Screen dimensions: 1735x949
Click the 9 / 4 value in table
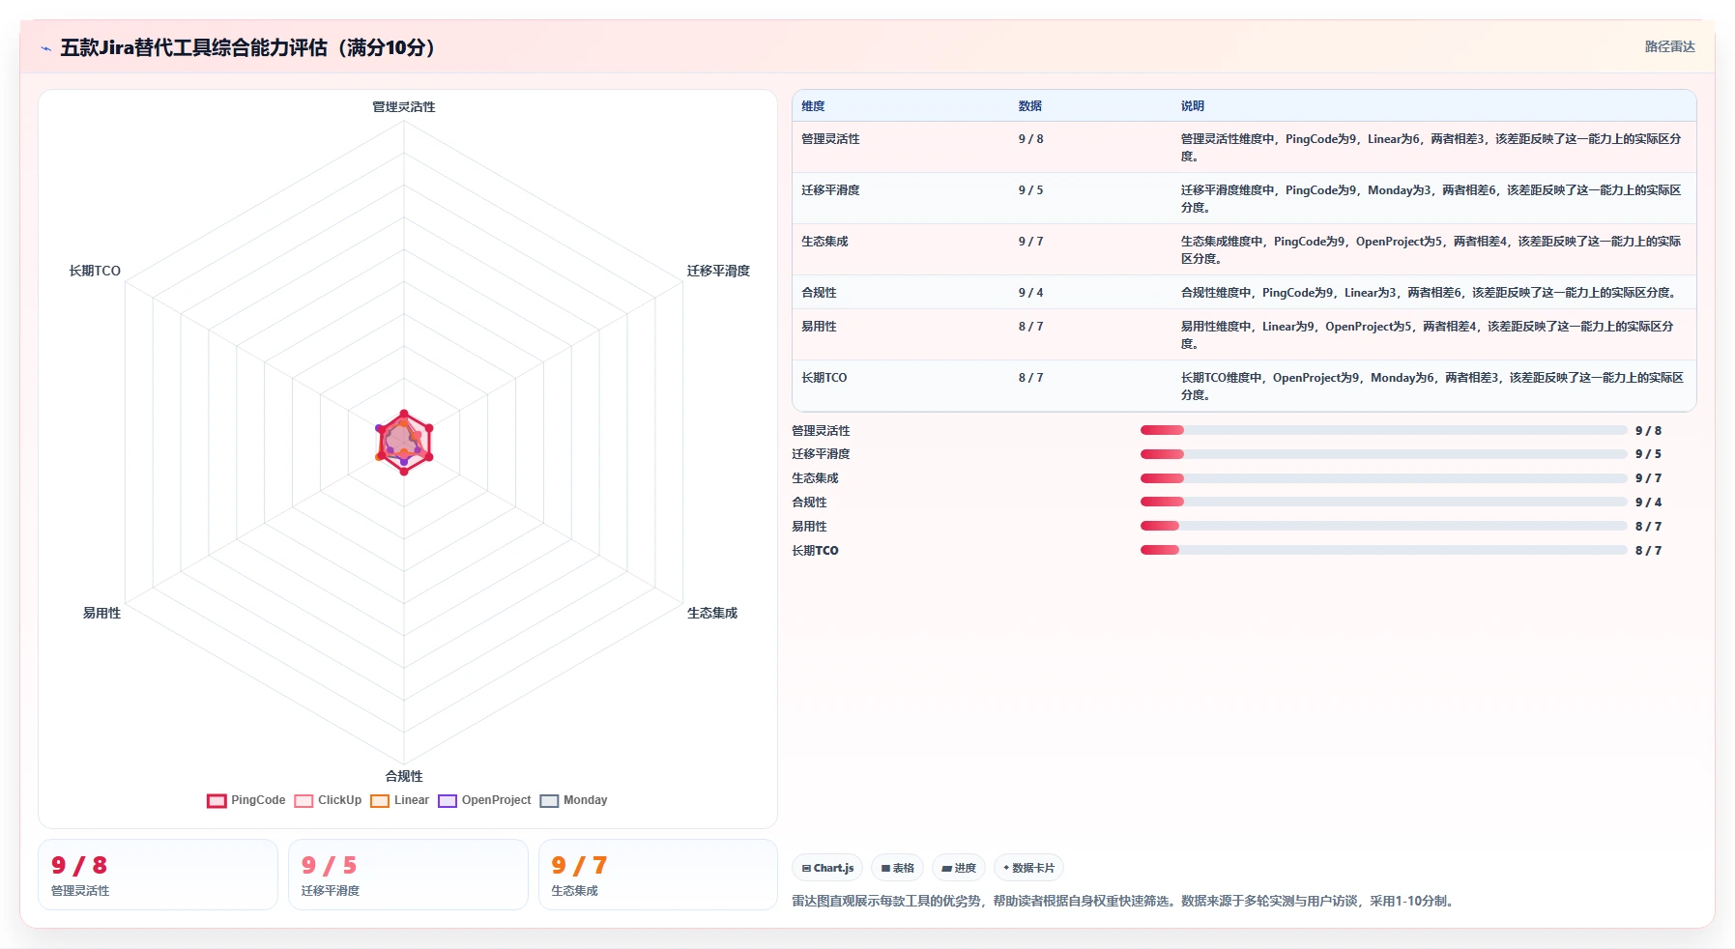coord(1030,293)
